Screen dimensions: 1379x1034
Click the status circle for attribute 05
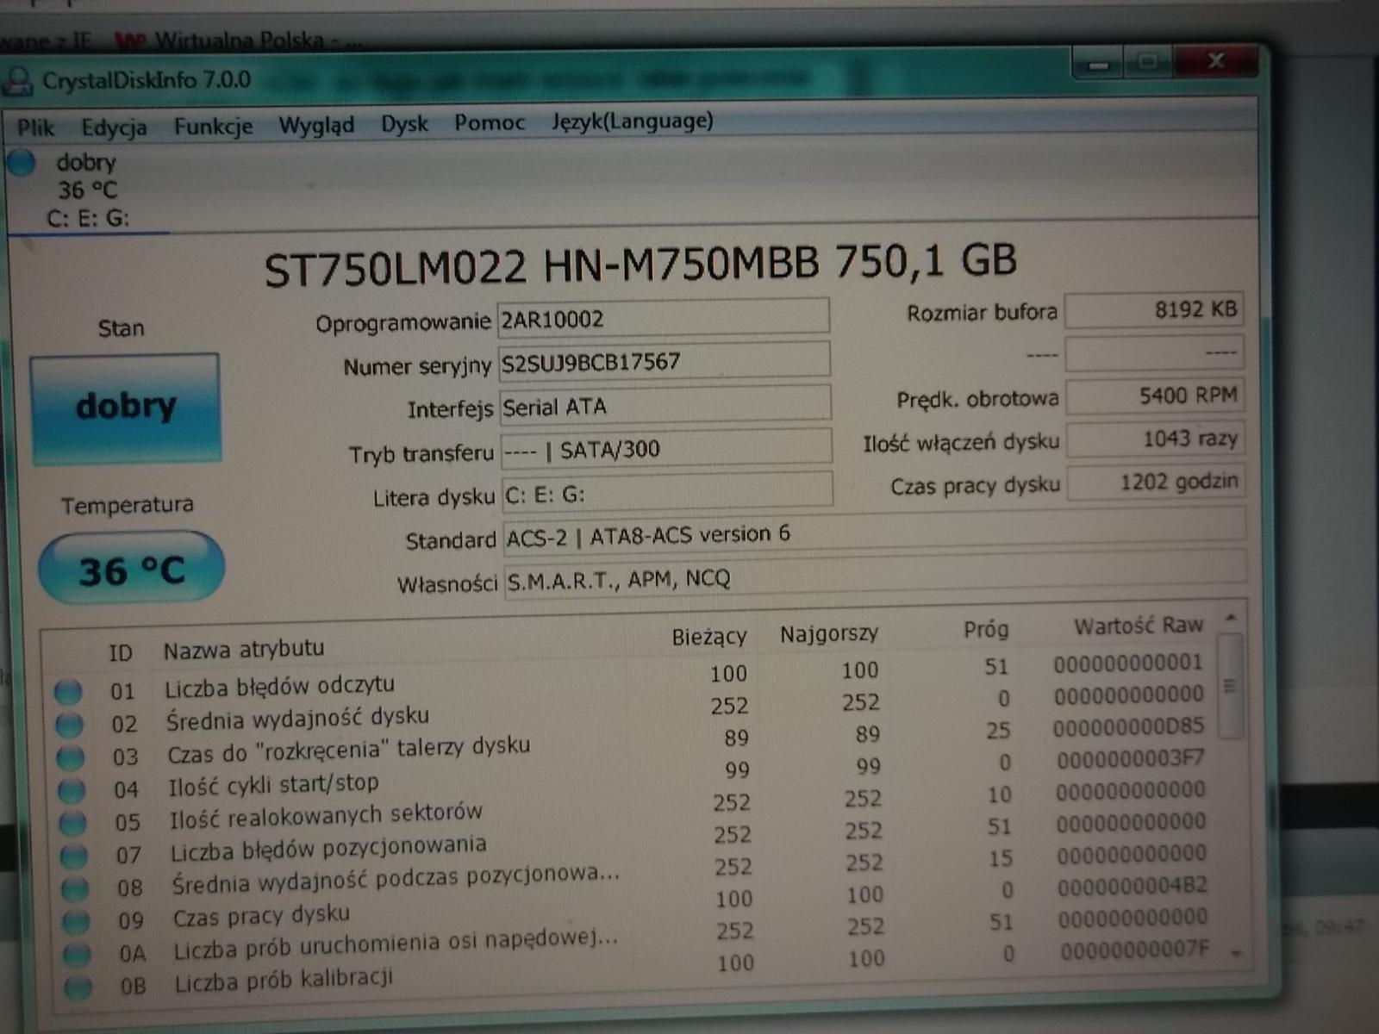72,824
